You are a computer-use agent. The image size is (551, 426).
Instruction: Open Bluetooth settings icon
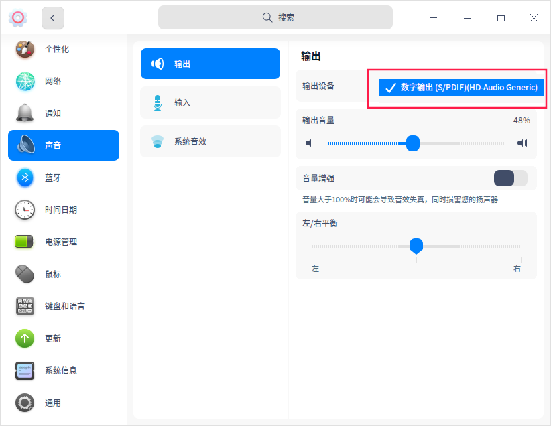tap(25, 177)
